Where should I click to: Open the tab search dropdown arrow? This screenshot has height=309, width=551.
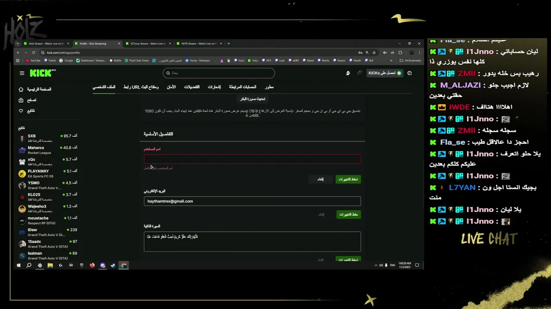coord(18,43)
